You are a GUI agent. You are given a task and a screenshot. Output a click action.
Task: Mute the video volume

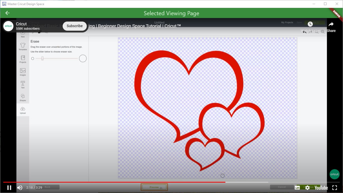20,187
